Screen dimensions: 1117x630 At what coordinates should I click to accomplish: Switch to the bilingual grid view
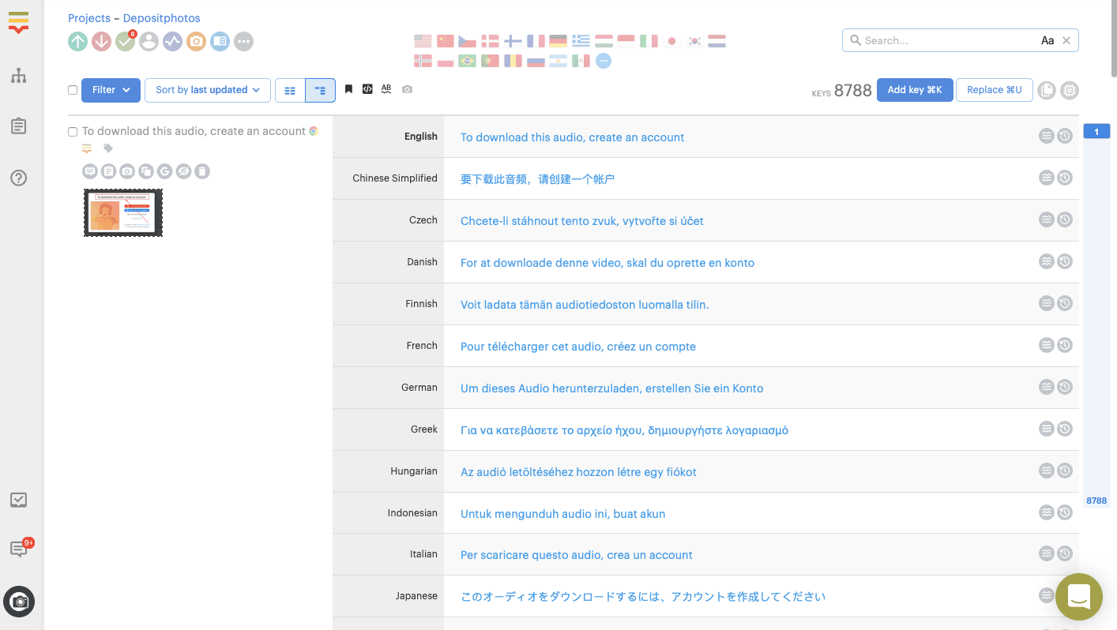290,90
